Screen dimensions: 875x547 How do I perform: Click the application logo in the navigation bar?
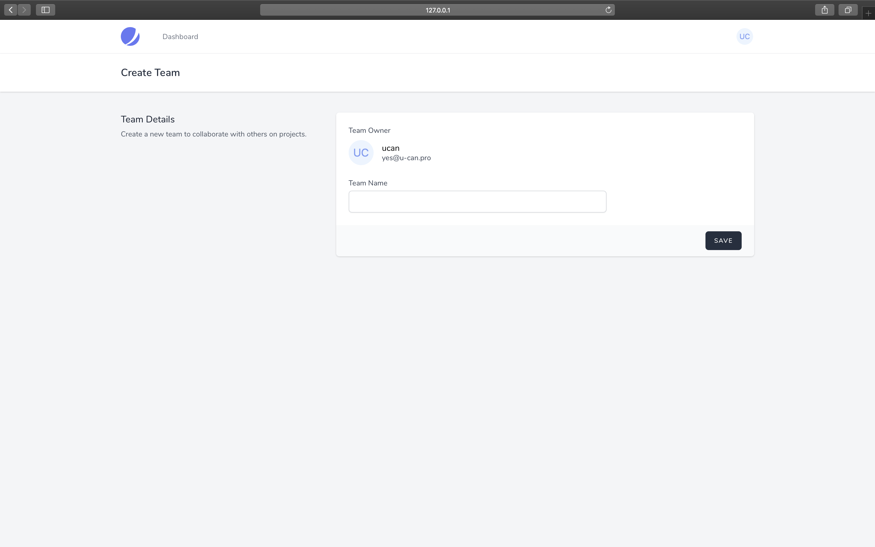[130, 36]
